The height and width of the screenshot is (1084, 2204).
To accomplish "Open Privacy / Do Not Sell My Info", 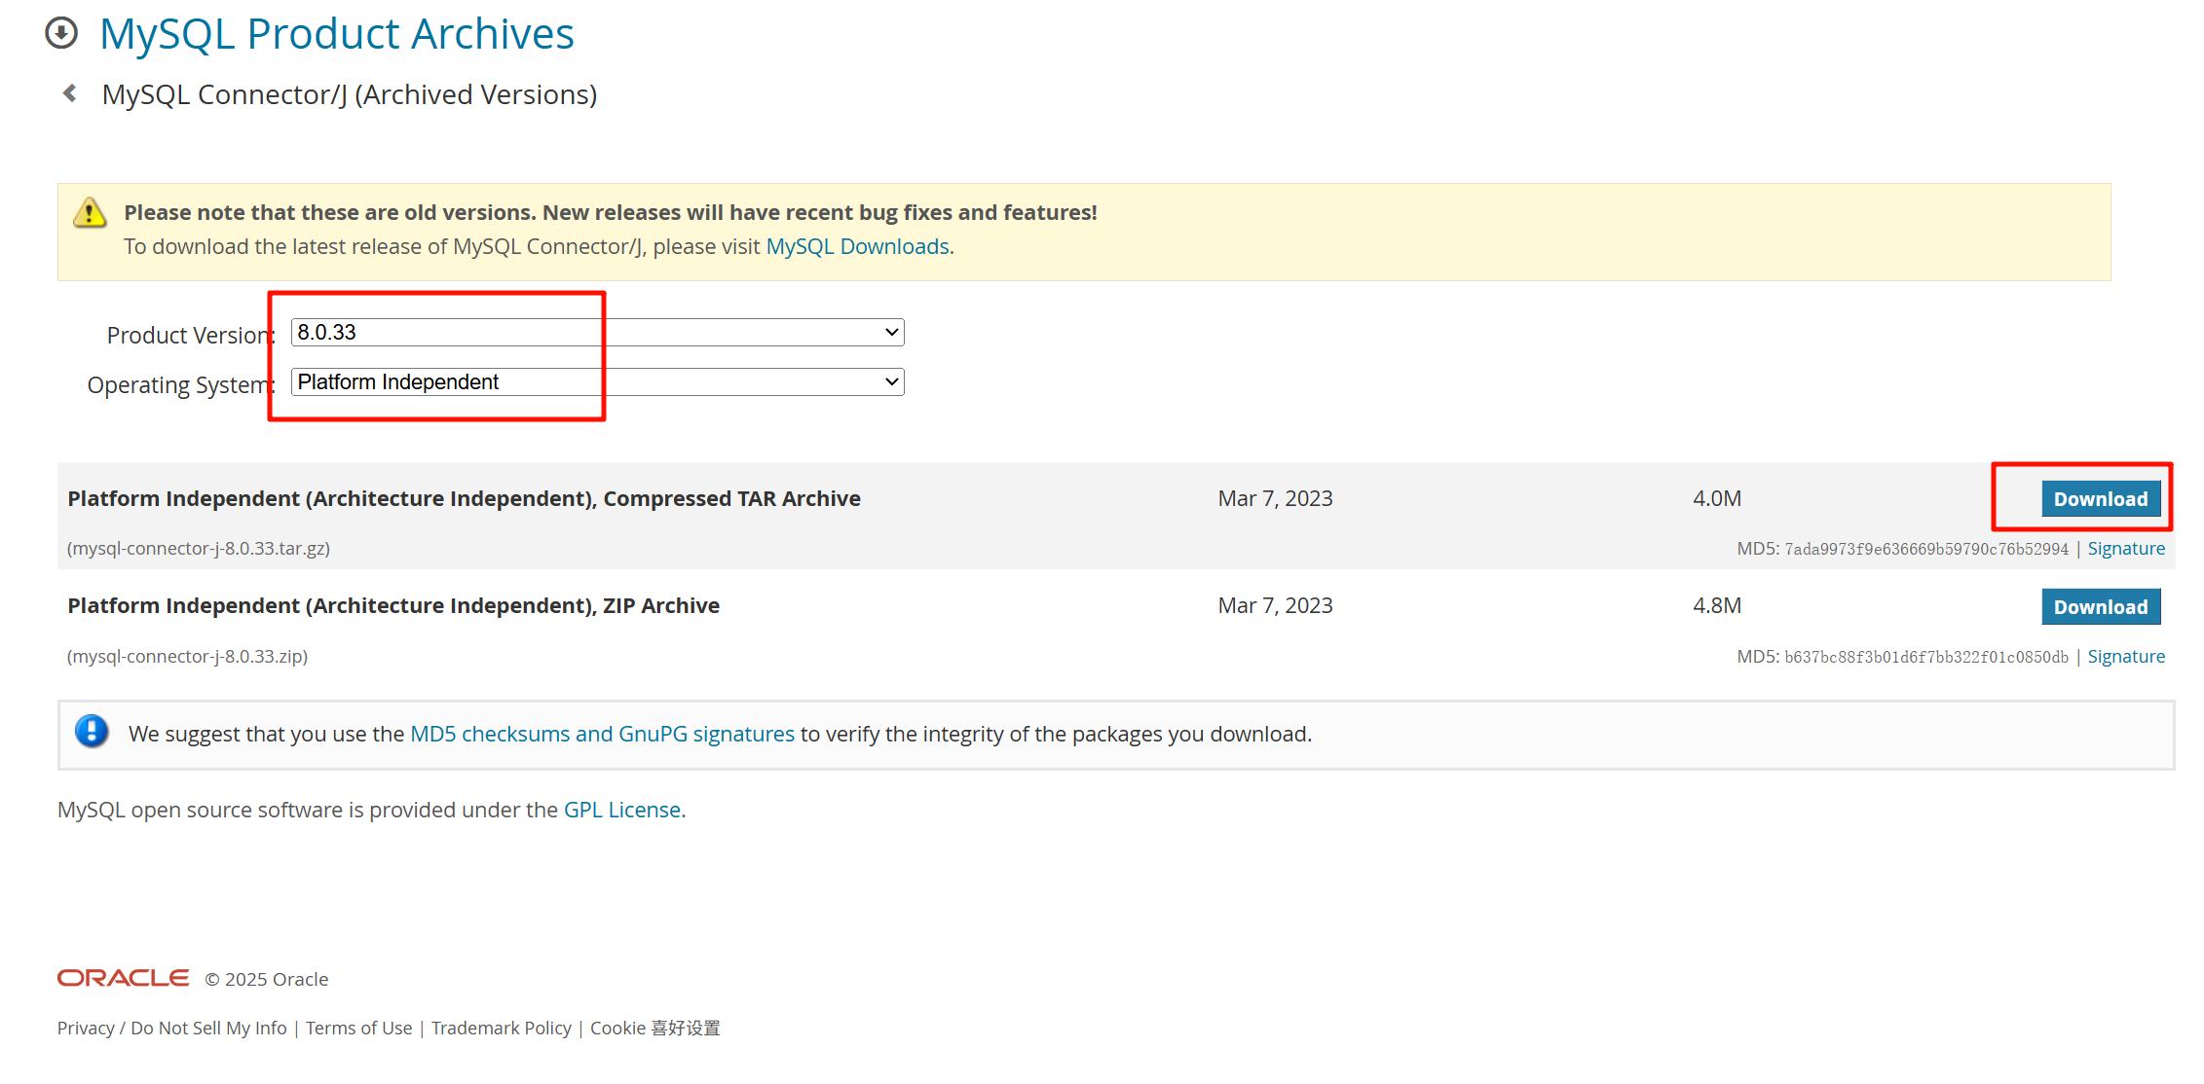I will click(x=171, y=1029).
